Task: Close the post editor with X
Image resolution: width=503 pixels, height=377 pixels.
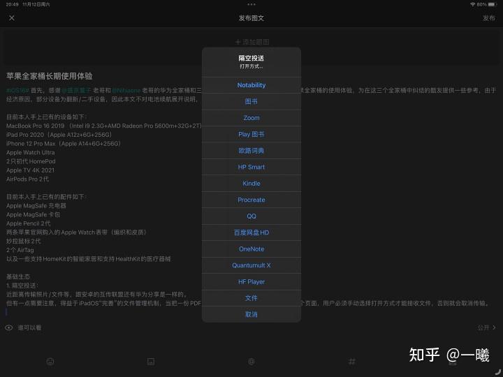Action: (12, 18)
